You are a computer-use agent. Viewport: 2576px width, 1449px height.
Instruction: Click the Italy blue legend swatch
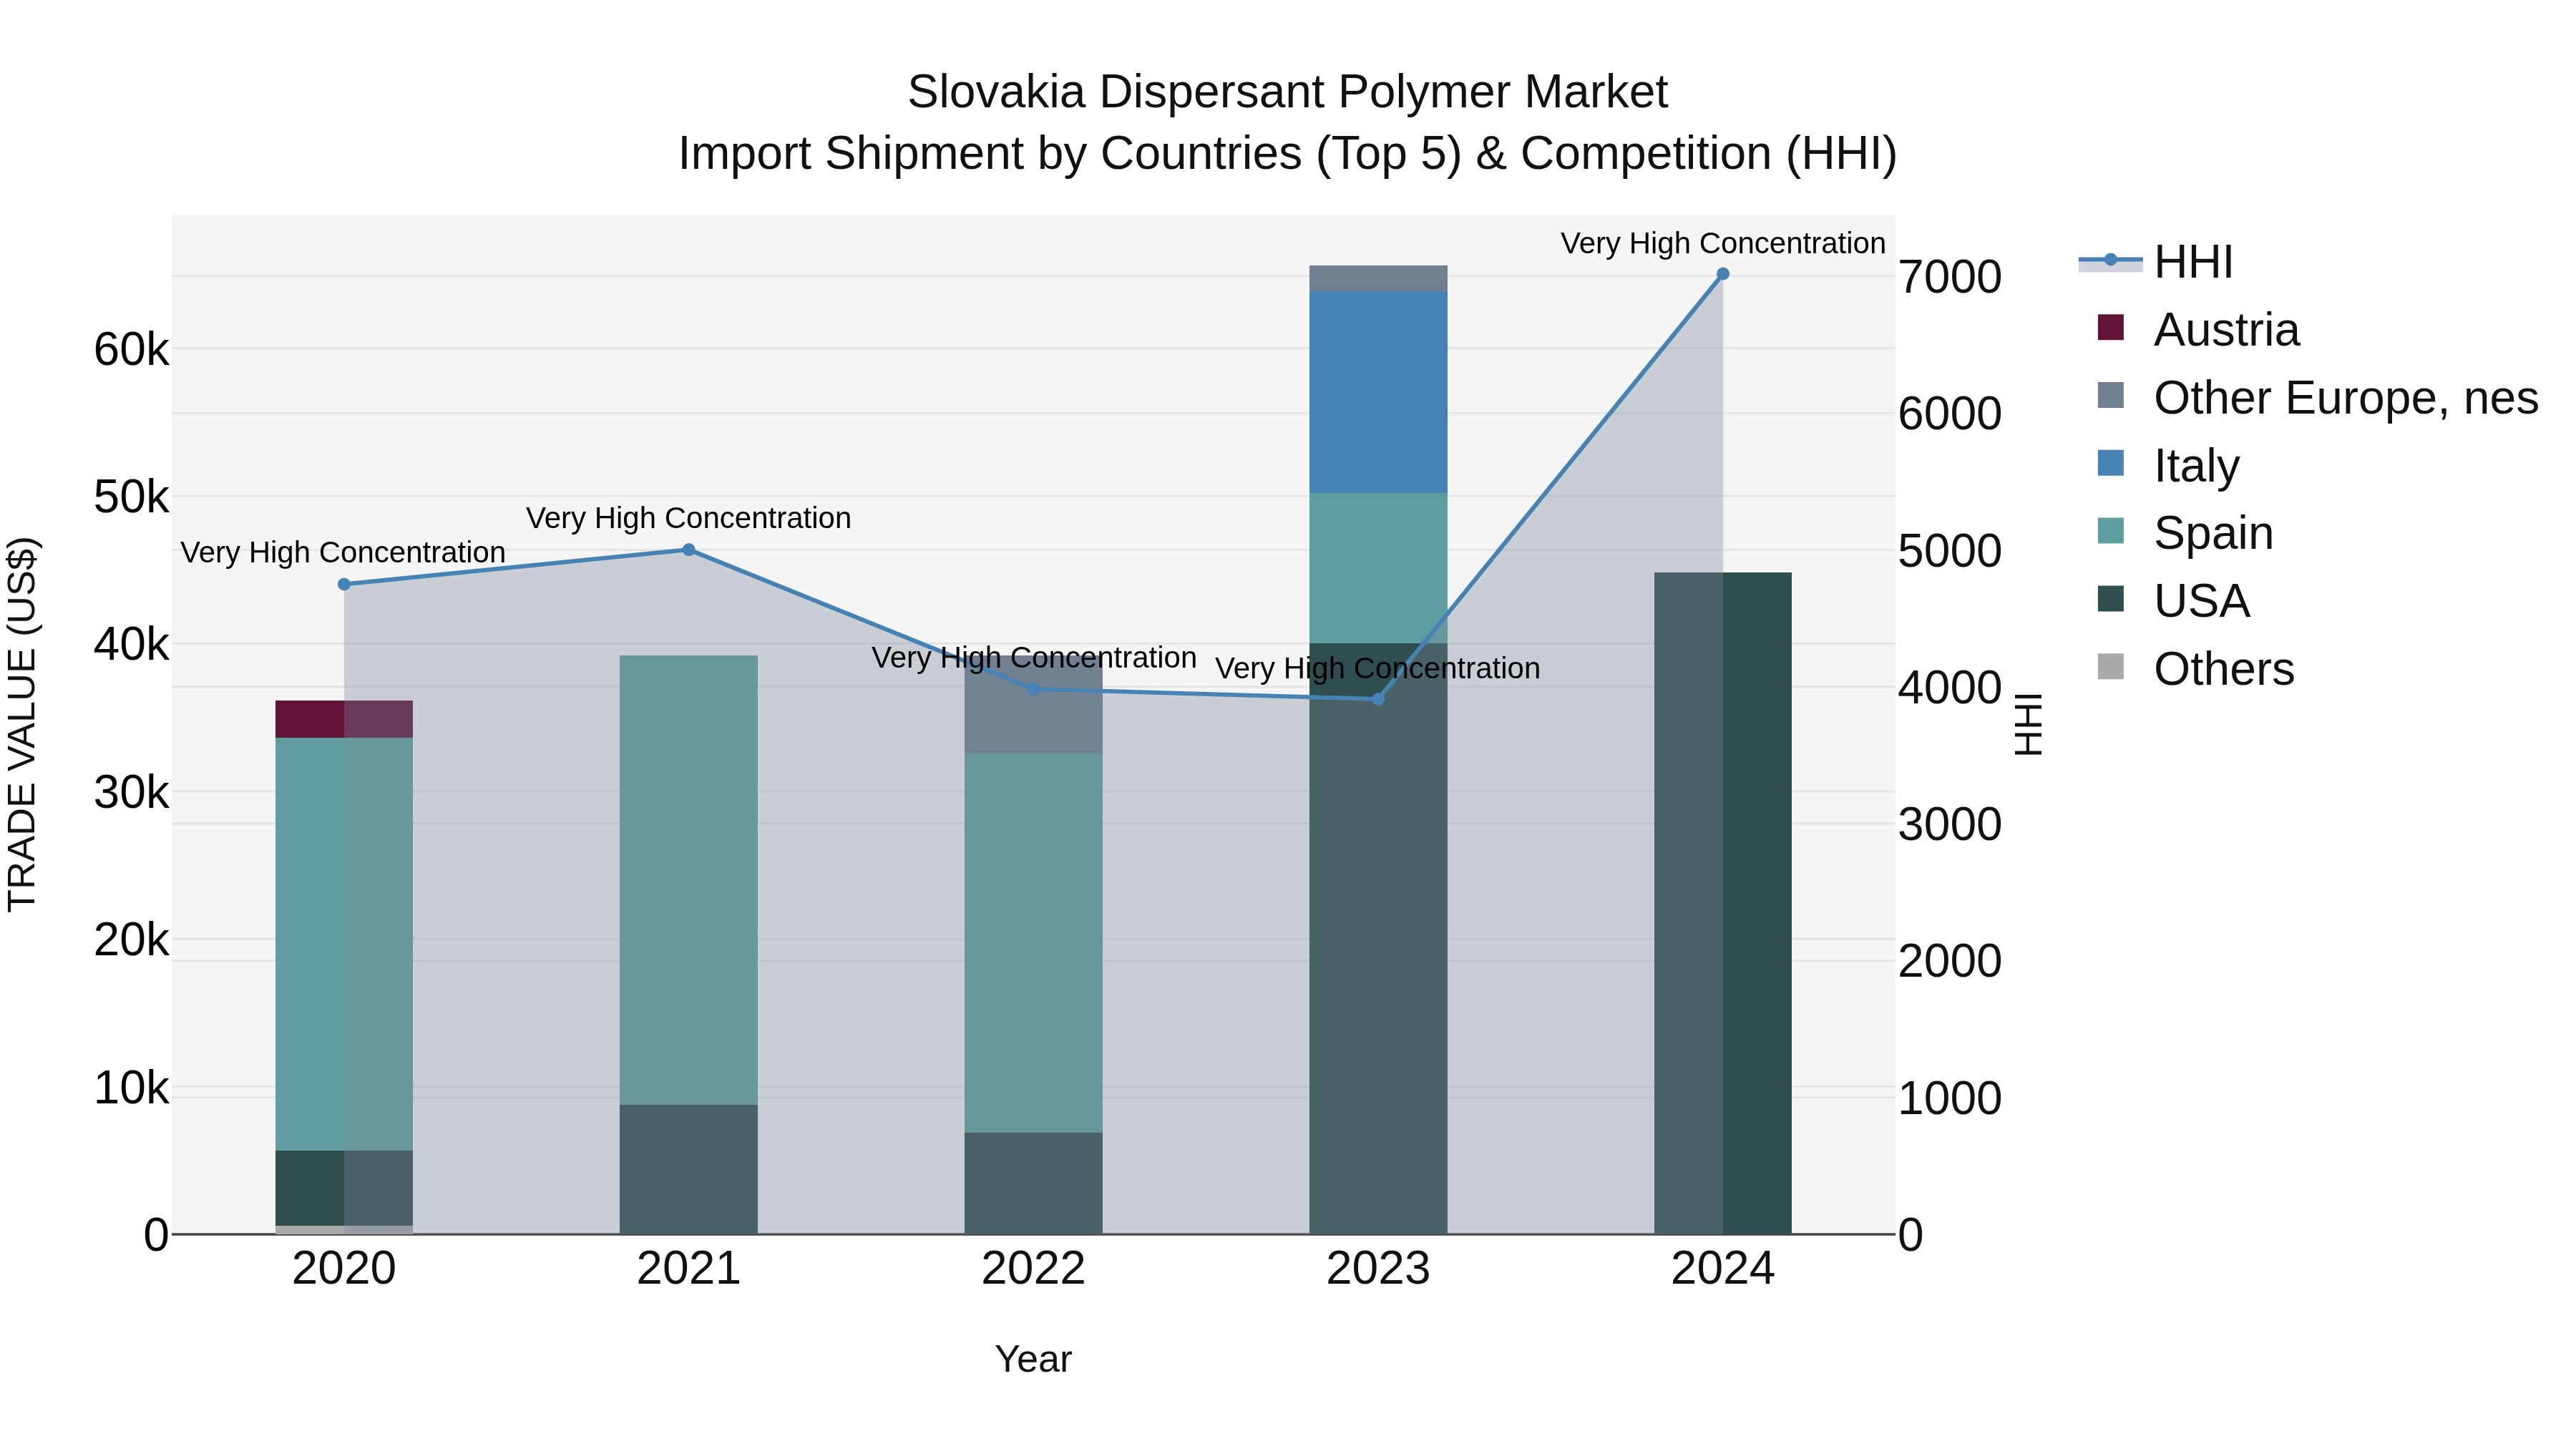point(2110,463)
